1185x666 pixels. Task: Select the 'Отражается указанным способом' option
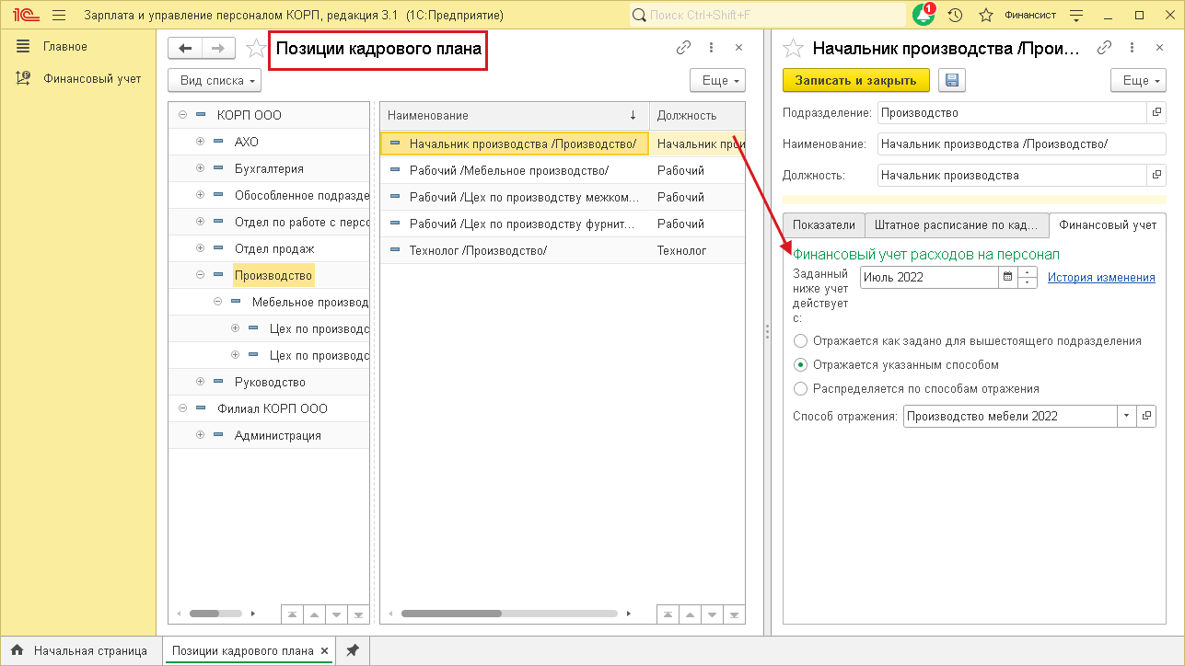[x=801, y=364]
